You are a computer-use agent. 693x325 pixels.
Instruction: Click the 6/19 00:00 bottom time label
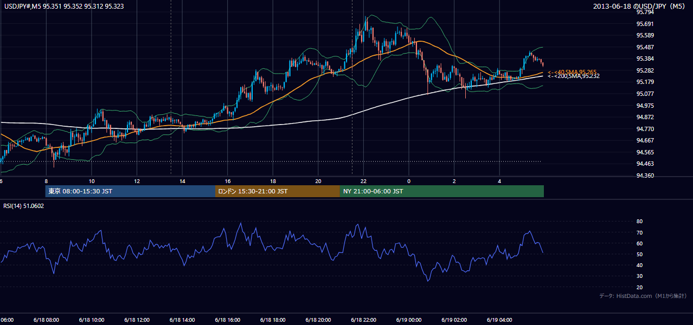tap(408, 320)
